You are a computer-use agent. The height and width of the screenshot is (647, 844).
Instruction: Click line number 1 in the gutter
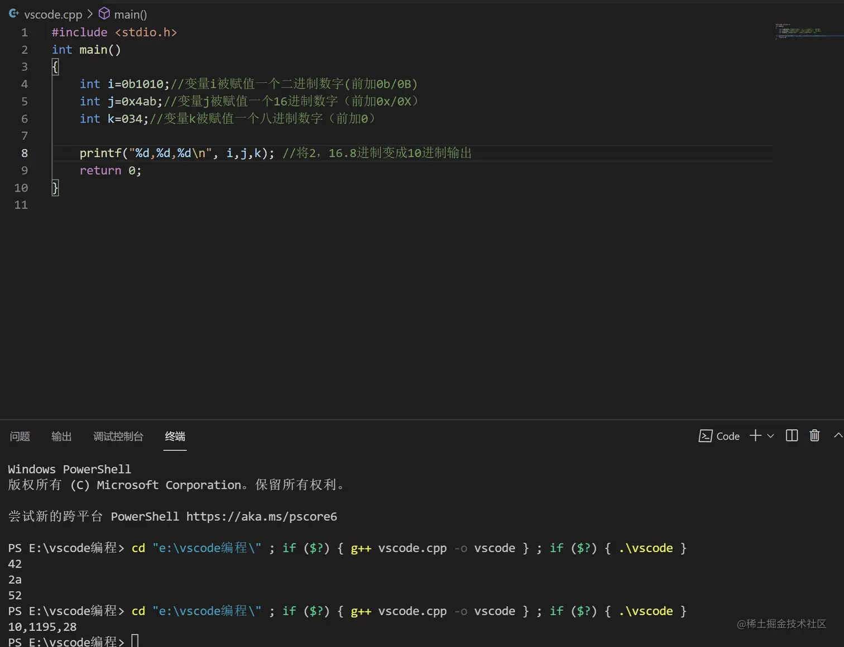point(24,32)
